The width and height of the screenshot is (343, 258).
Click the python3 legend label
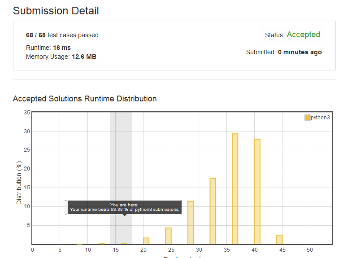[320, 118]
